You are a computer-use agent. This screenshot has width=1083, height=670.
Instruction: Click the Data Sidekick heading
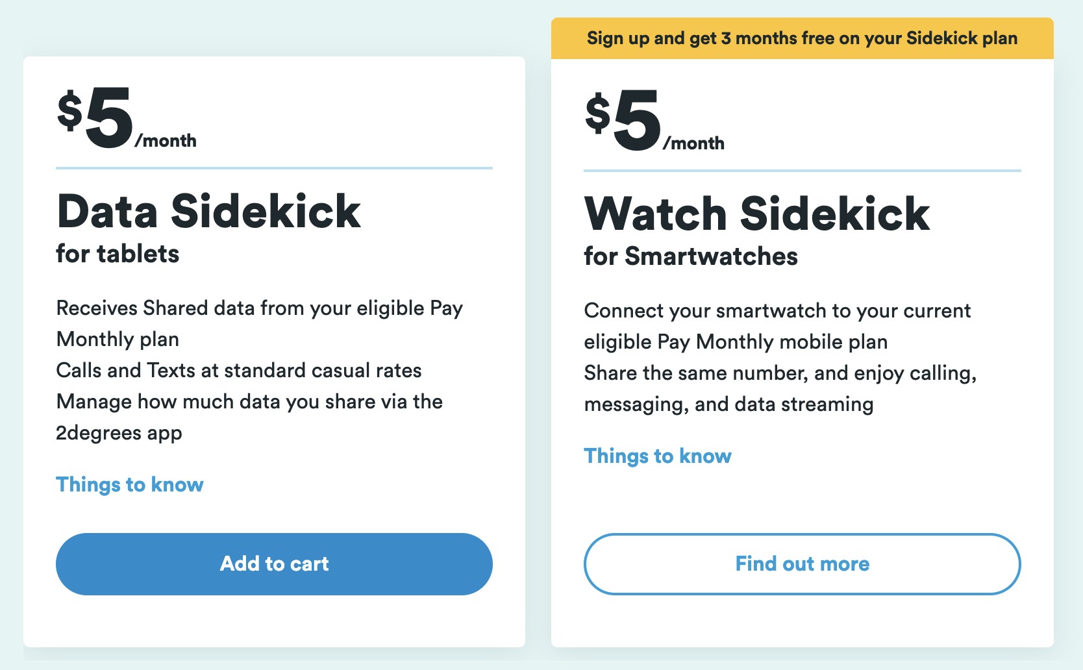pos(208,211)
